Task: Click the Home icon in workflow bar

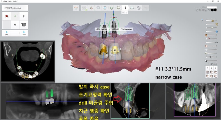Action: (76, 8)
